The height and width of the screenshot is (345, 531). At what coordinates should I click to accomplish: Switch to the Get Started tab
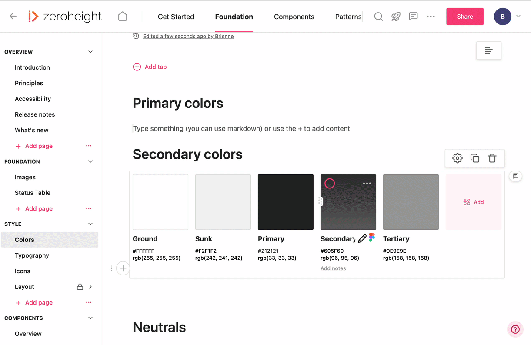176,17
